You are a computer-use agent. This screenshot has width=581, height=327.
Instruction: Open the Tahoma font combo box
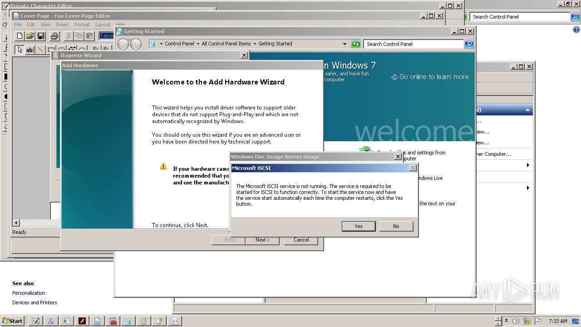[107, 36]
